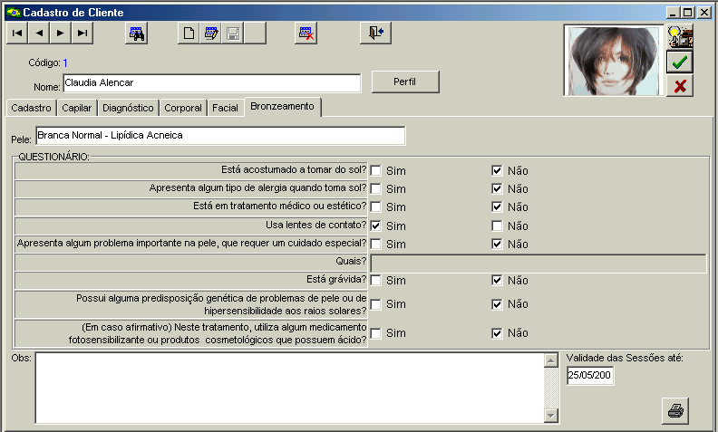718x432 pixels.
Task: Open the Diagnóstico tab
Action: 128,108
